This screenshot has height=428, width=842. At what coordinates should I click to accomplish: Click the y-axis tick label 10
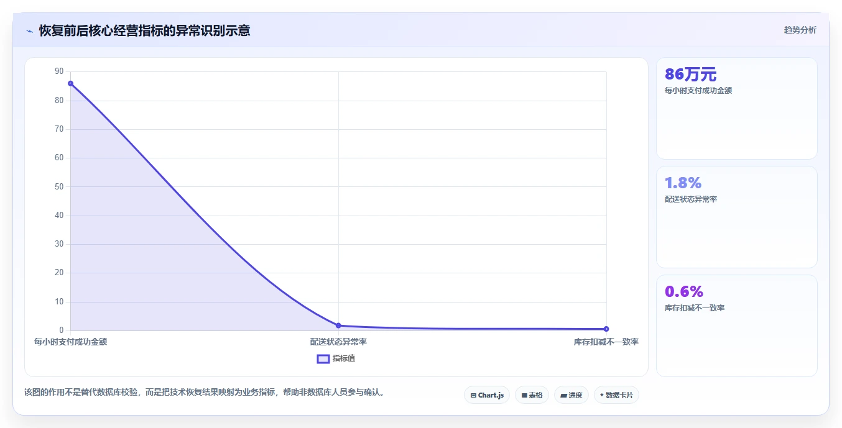pos(59,302)
